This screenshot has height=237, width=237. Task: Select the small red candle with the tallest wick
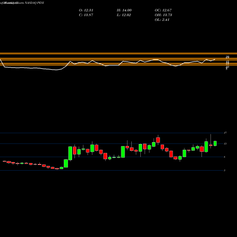[x=210, y=145]
